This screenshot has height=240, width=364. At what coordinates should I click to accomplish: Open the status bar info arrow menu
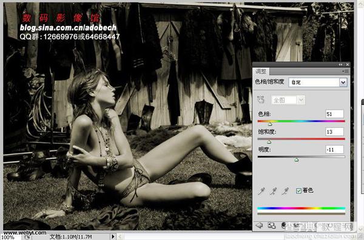click(113, 236)
